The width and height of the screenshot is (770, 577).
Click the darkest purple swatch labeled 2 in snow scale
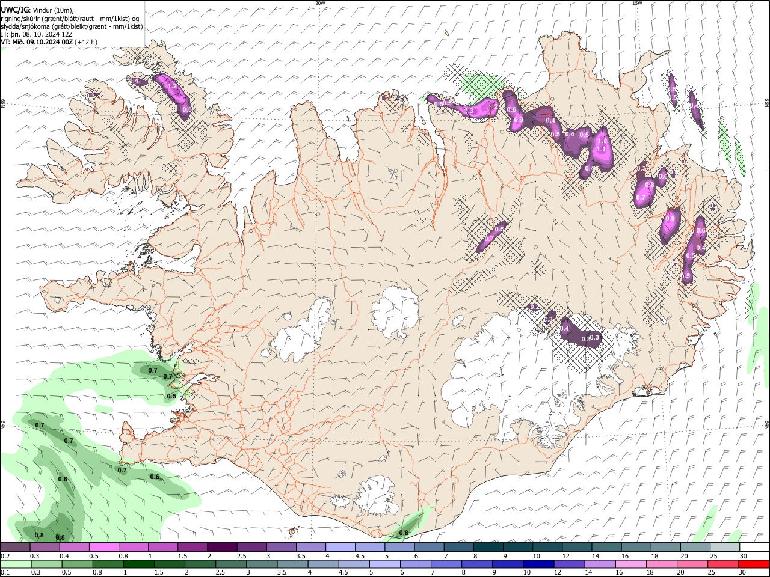221,547
